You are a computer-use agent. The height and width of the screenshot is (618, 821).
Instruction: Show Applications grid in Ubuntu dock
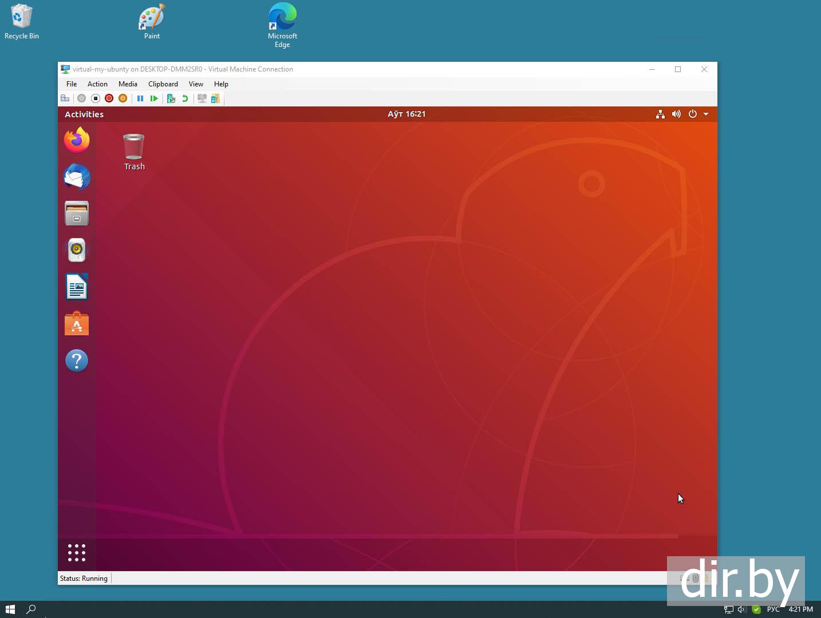[77, 552]
